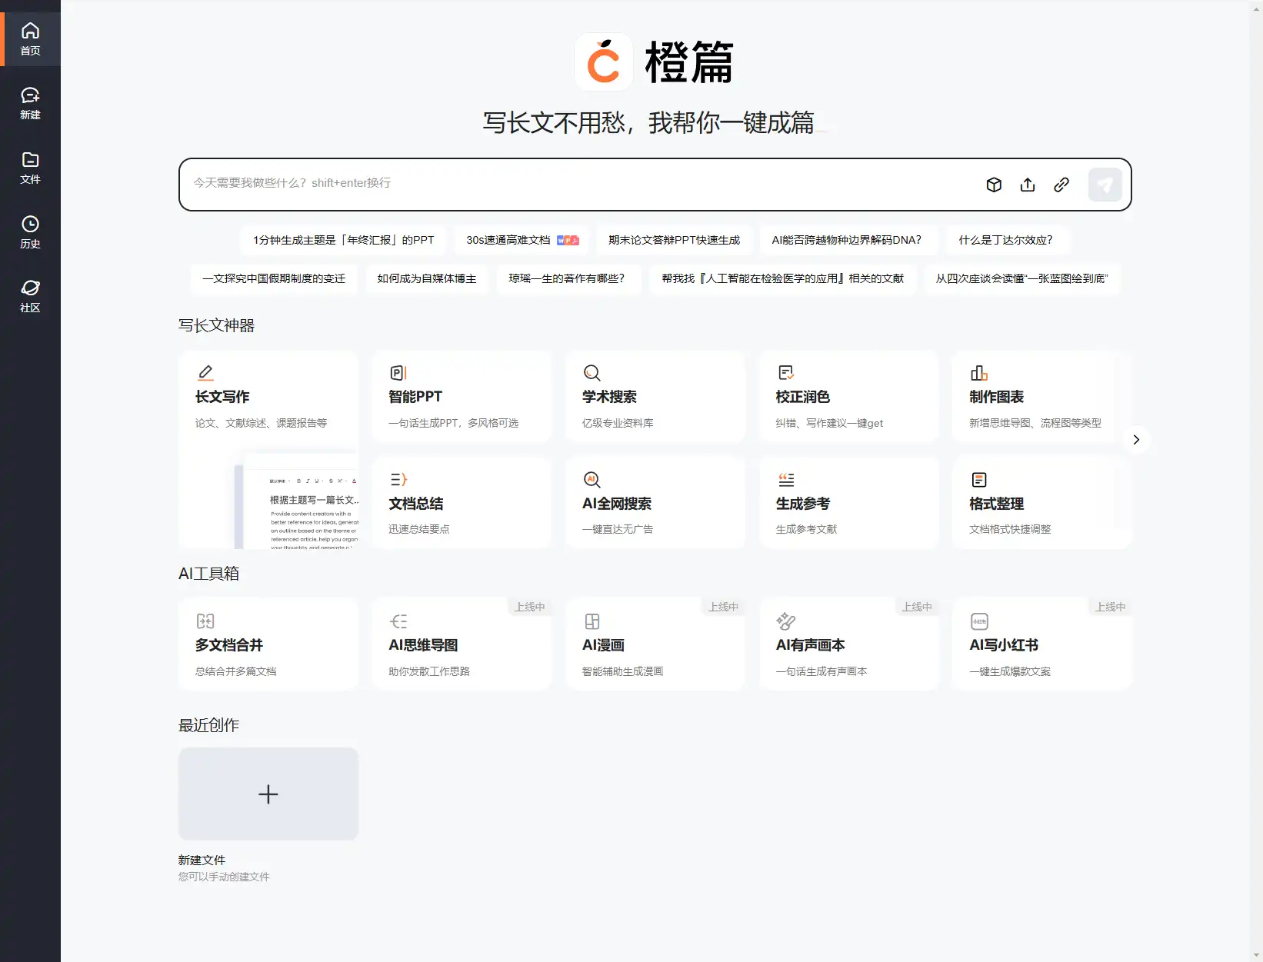Open the 长文写作 card pencil icon
The image size is (1263, 962).
(x=205, y=373)
